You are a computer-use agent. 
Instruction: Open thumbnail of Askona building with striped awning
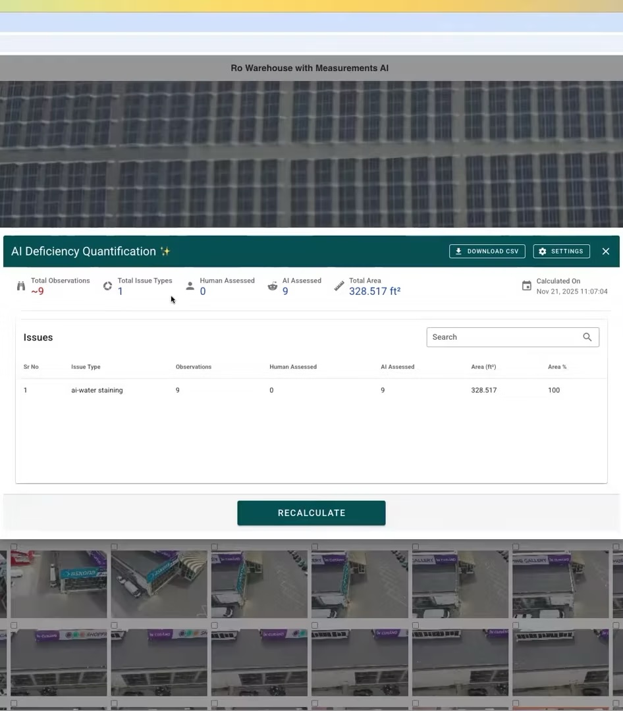tap(159, 584)
